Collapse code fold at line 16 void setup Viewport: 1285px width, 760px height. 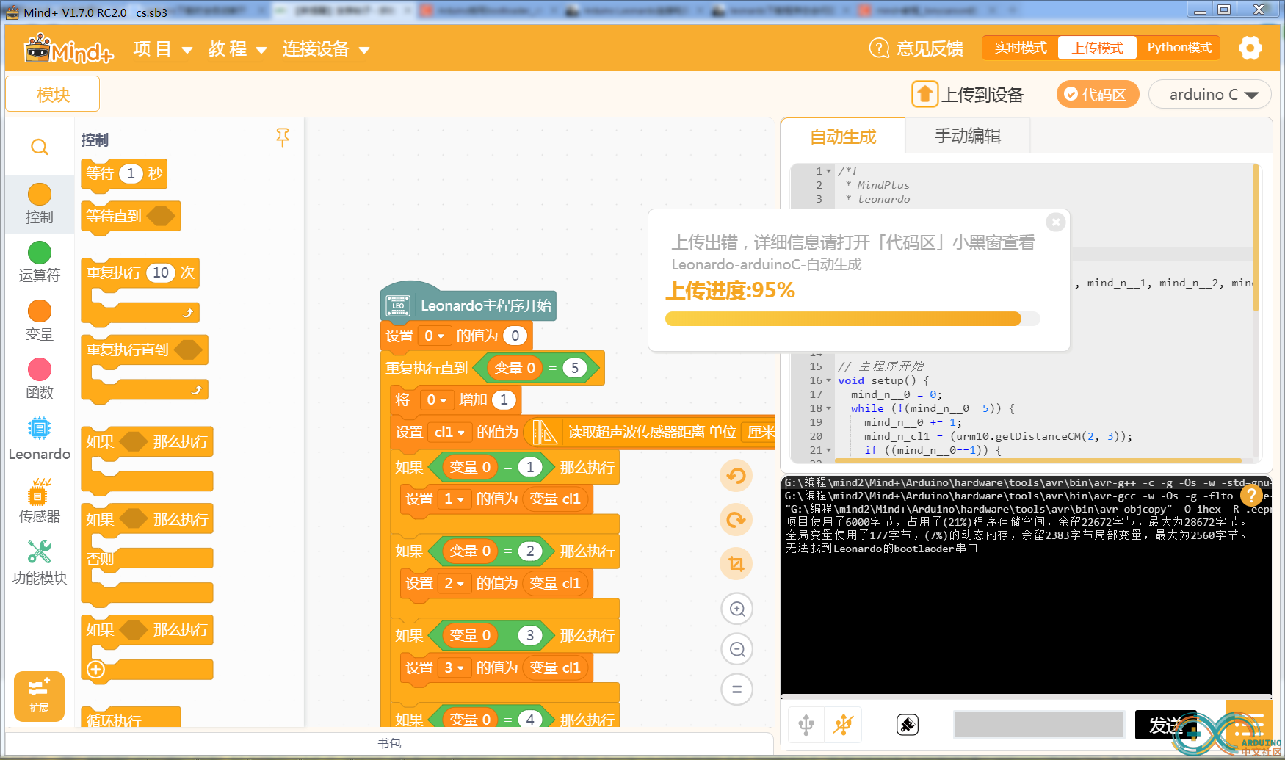tap(829, 381)
